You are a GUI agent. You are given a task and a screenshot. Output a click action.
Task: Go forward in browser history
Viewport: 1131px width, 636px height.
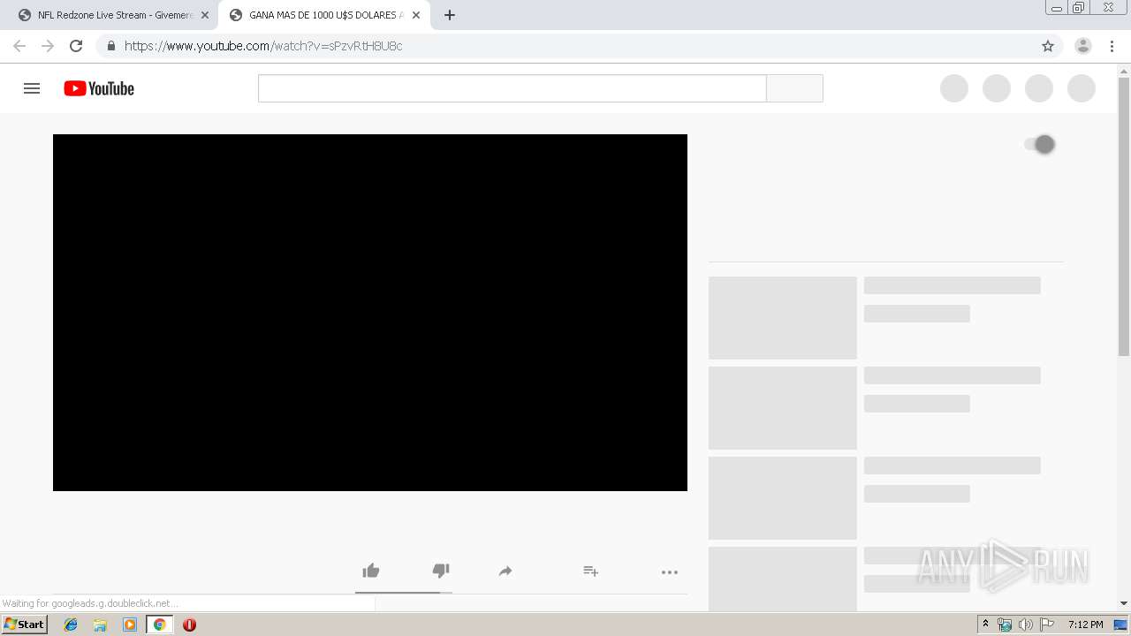pos(48,46)
